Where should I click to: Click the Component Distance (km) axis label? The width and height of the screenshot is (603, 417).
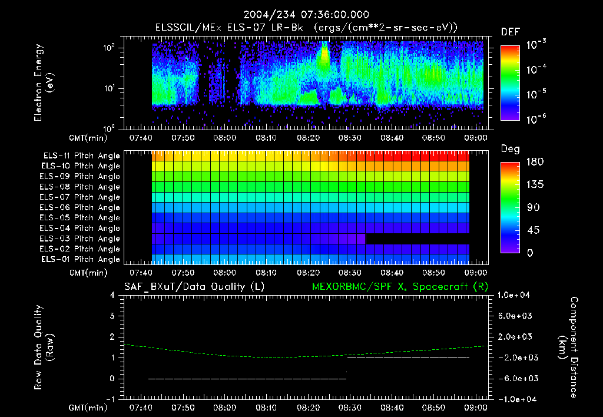(x=568, y=347)
